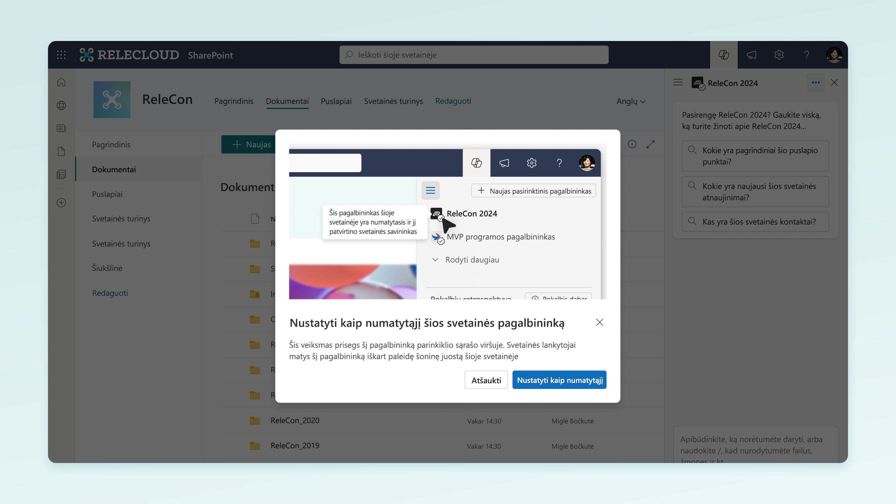Click search input field in top bar
The height and width of the screenshot is (504, 896).
click(474, 55)
